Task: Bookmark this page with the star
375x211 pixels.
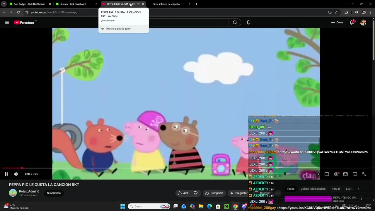Action: click(x=336, y=12)
